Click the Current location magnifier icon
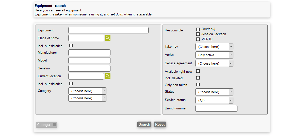The height and width of the screenshot is (136, 304). [108, 76]
